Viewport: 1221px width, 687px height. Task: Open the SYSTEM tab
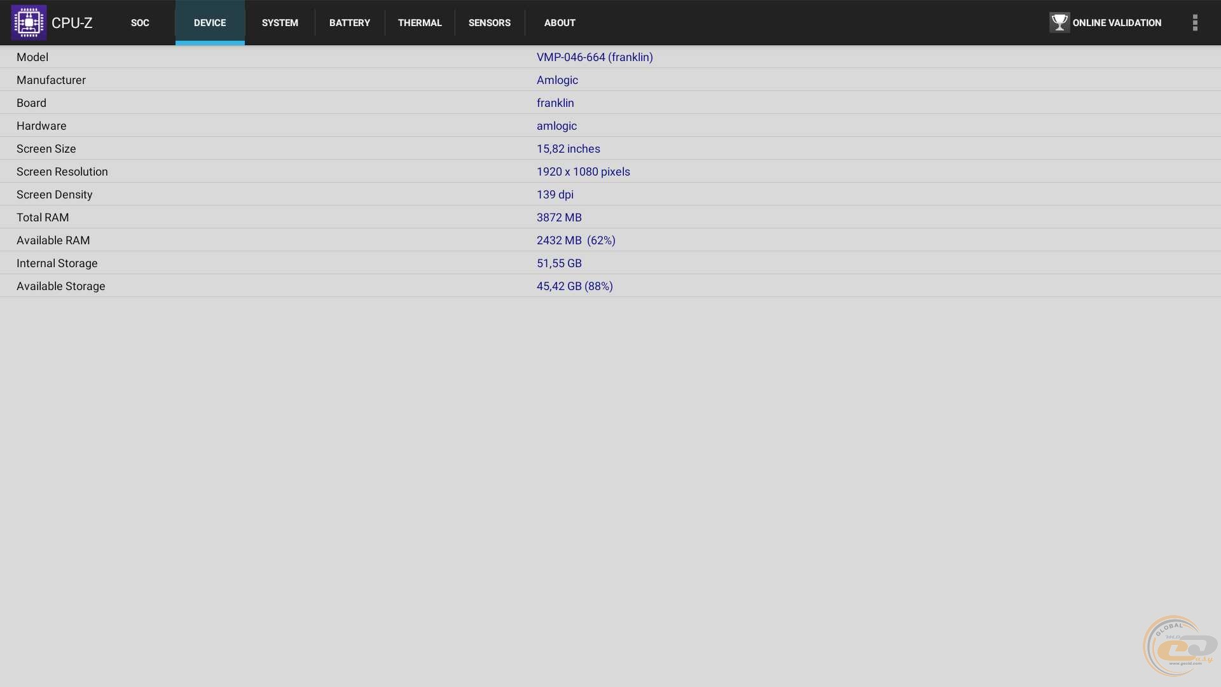[x=280, y=22]
